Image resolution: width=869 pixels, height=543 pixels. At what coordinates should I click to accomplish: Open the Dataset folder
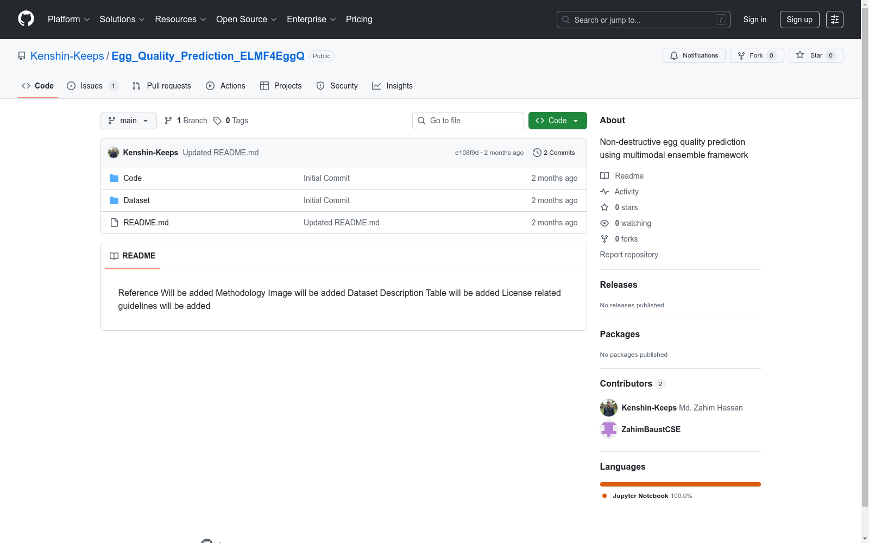136,200
